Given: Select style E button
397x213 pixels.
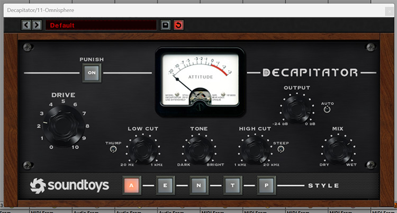Looking at the screenshot, I should pos(165,185).
